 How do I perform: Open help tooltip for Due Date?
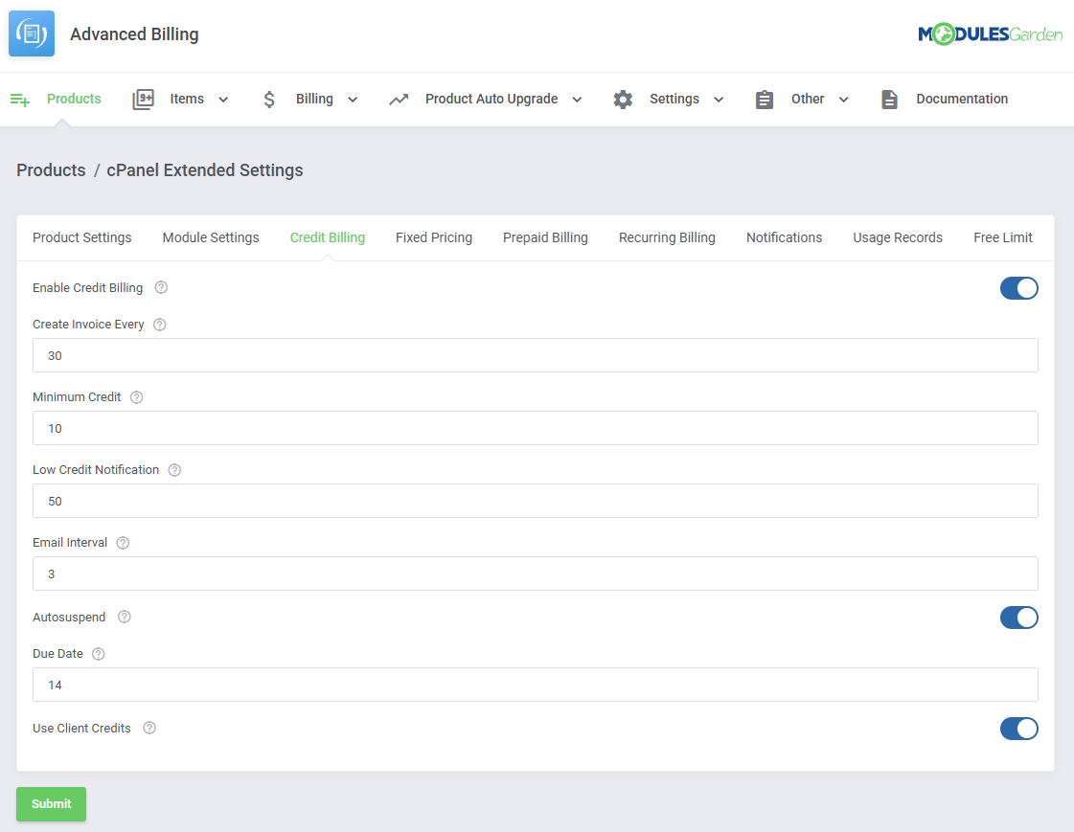tap(99, 653)
